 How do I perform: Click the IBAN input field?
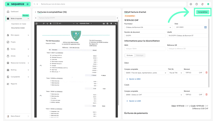pyautogui.click(x=145, y=49)
